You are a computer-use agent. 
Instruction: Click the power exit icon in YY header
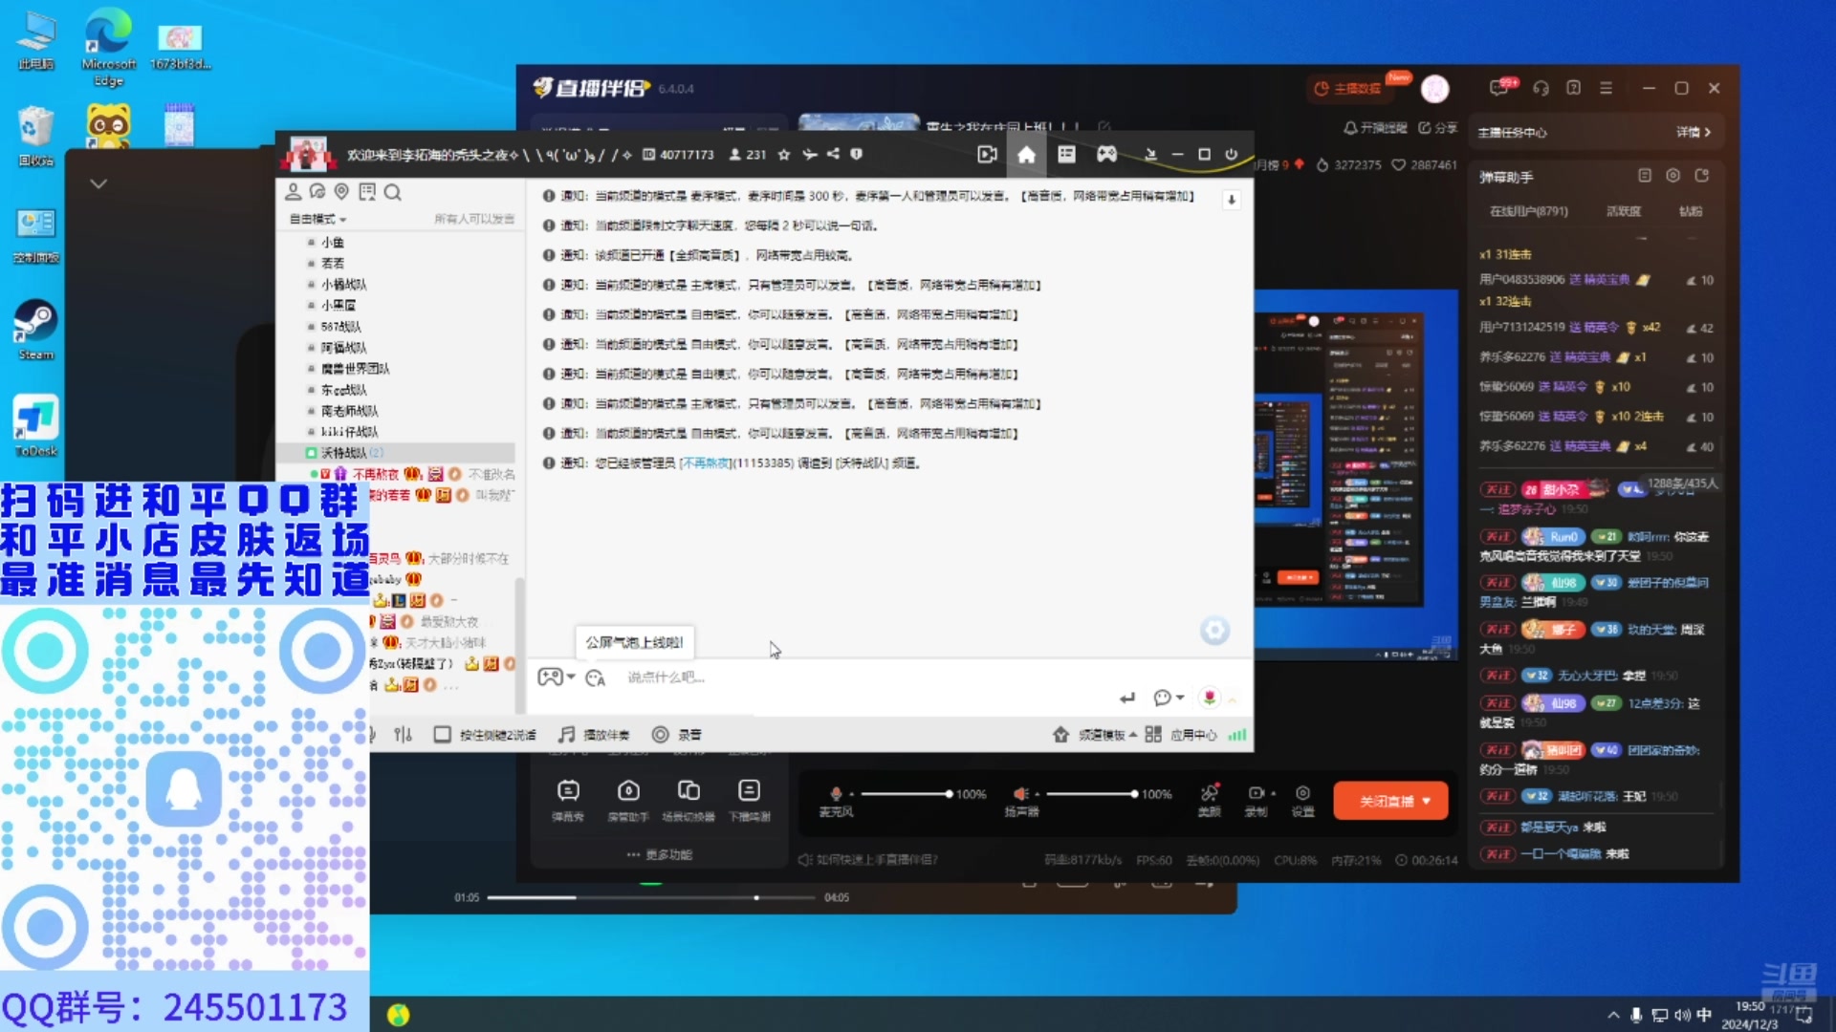click(x=1232, y=155)
